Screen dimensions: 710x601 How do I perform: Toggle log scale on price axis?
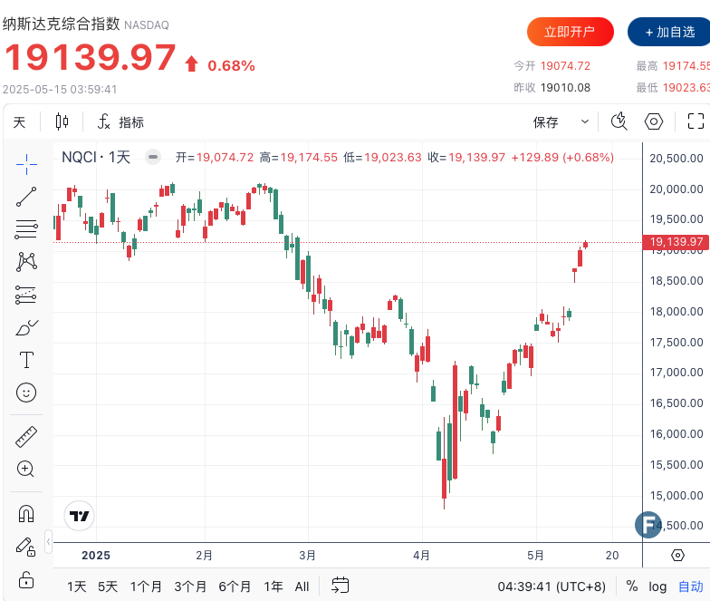coord(657,586)
